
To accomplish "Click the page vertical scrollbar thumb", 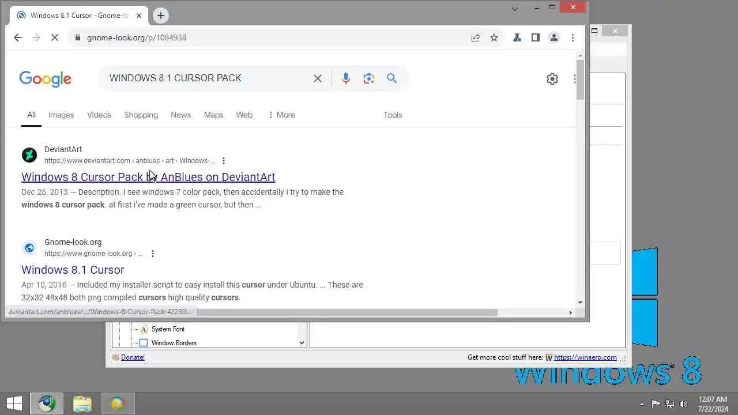I will pos(580,79).
